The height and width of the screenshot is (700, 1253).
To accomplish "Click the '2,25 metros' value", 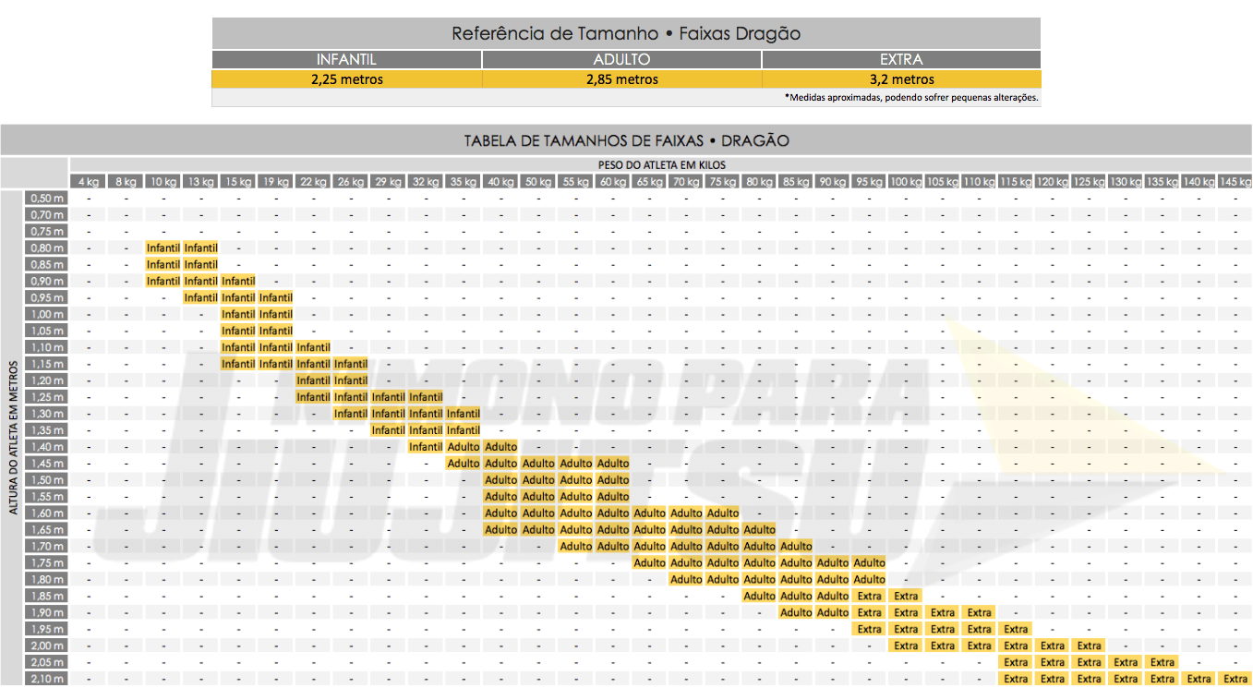I will coord(346,79).
